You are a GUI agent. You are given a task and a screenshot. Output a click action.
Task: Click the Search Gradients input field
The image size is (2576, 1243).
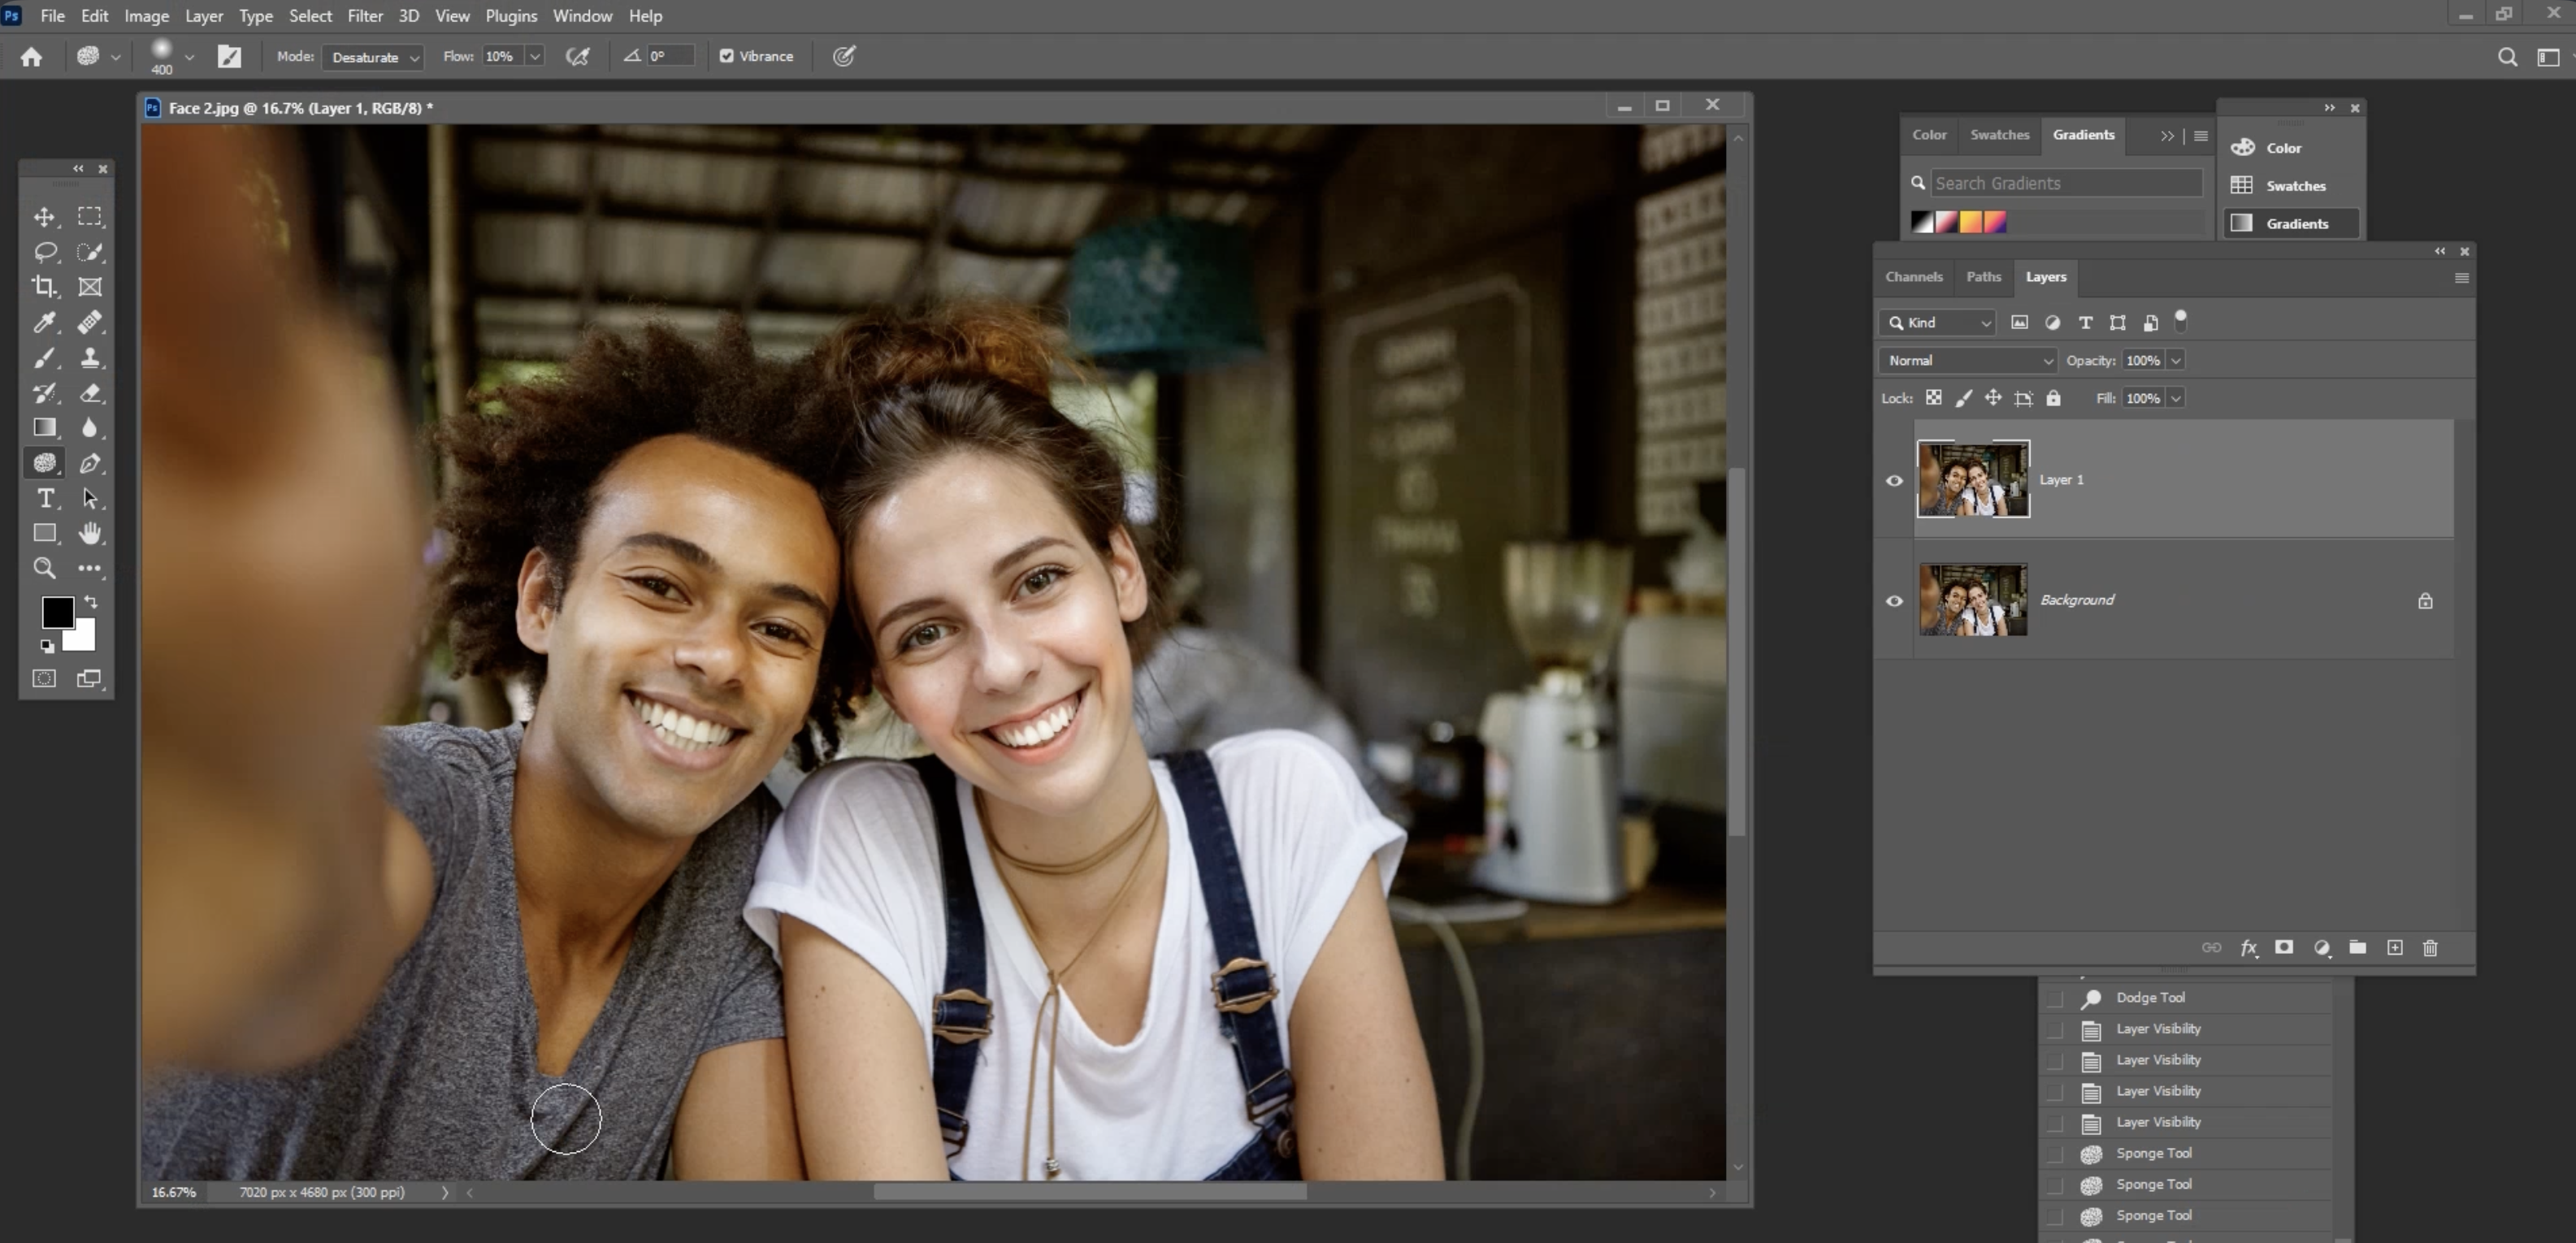(2064, 183)
